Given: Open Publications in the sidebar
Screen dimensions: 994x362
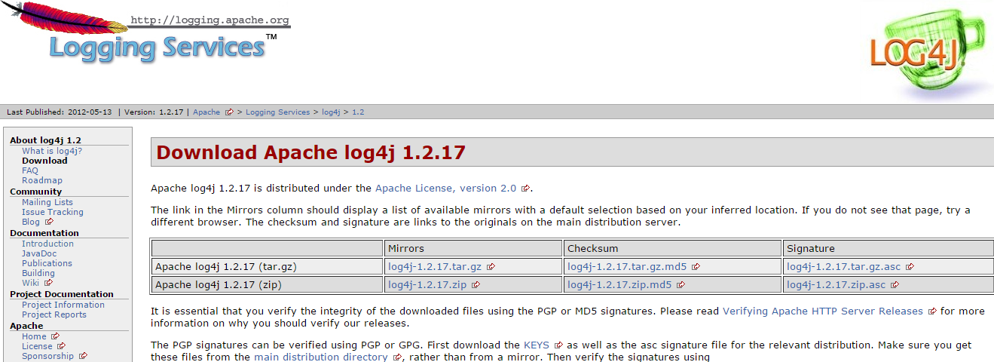Looking at the screenshot, I should point(47,263).
